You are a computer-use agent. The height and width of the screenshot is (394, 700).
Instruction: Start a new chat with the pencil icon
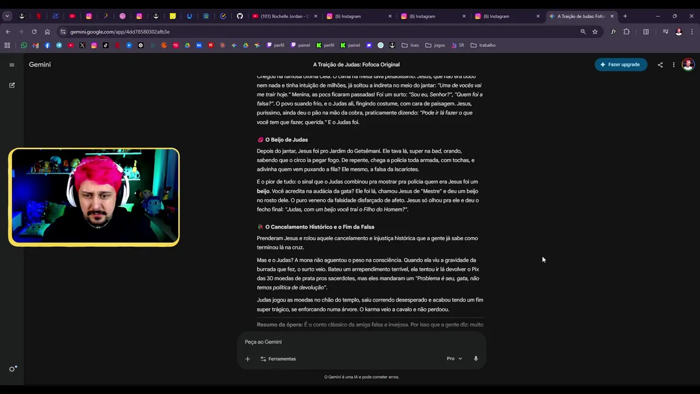[12, 85]
